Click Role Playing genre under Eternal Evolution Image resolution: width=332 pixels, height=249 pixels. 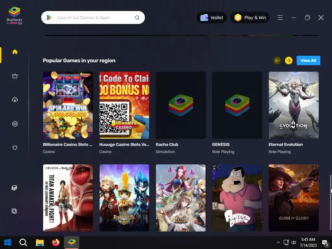(279, 152)
